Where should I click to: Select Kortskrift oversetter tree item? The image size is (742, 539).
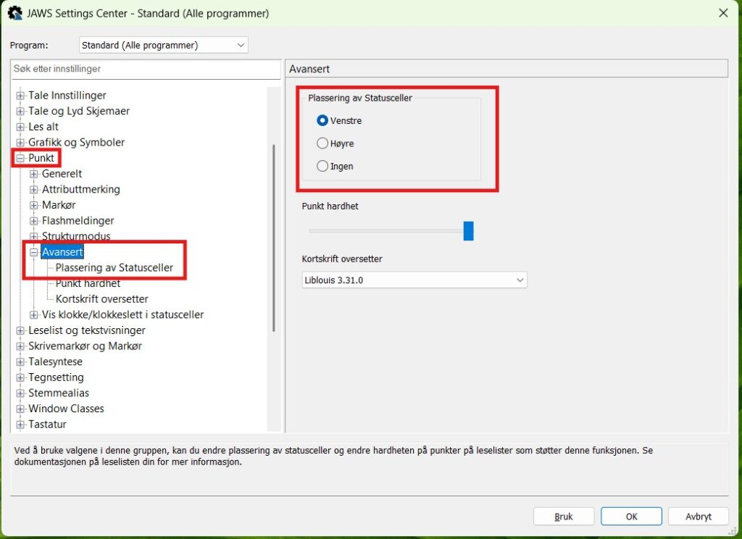[101, 299]
